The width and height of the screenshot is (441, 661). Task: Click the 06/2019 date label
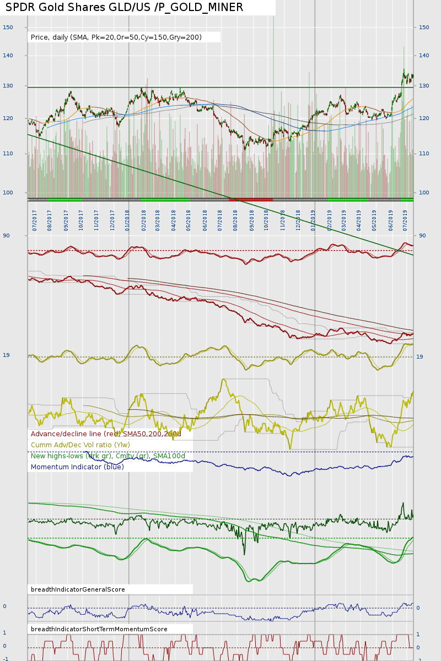391,220
